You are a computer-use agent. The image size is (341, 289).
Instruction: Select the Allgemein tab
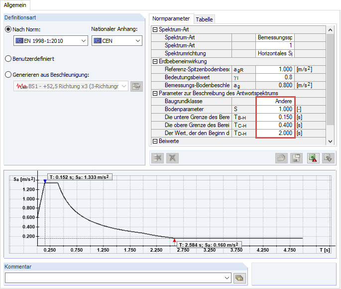pos(15,5)
